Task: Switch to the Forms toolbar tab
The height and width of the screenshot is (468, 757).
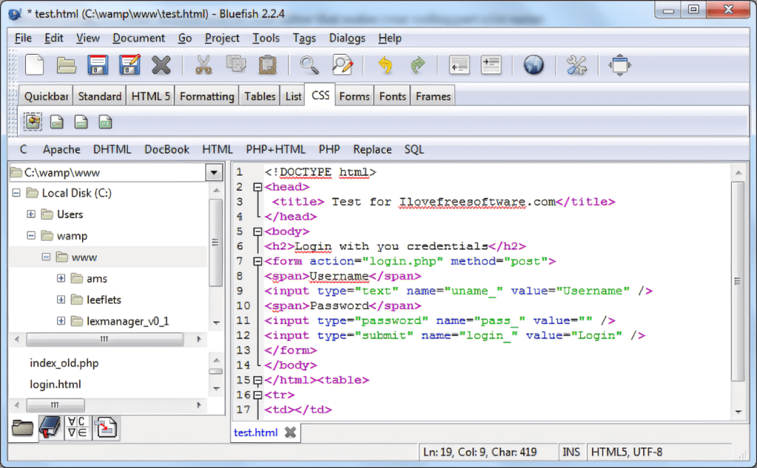Action: 354,97
